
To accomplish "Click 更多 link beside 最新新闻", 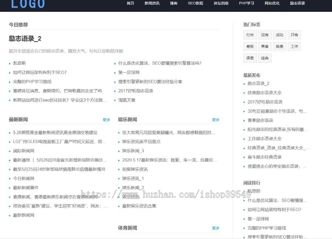I will (x=106, y=120).
